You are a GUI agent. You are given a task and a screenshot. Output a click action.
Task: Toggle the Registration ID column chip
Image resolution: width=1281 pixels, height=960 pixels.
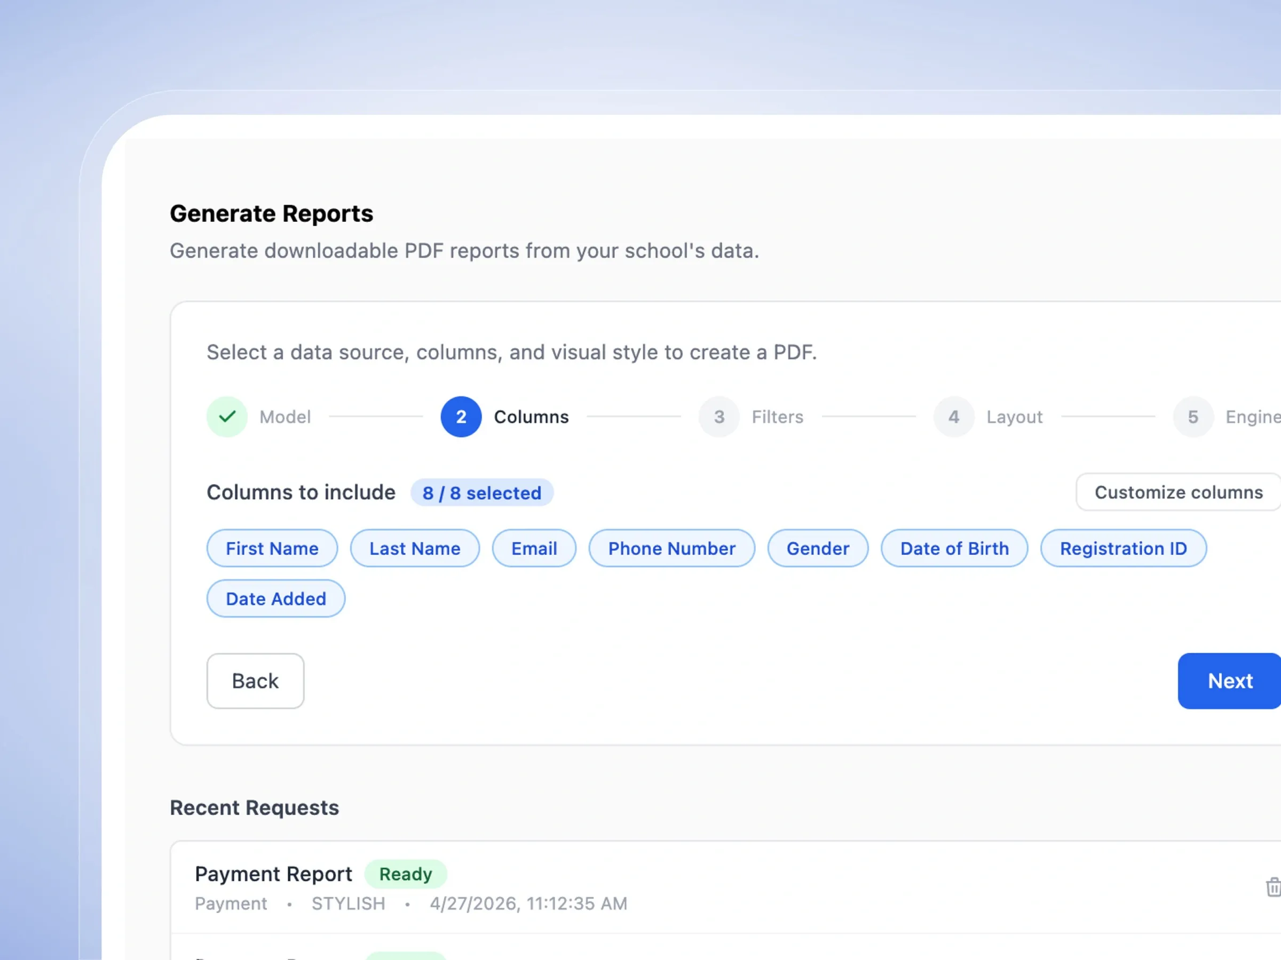(1124, 548)
